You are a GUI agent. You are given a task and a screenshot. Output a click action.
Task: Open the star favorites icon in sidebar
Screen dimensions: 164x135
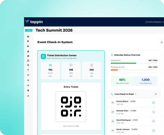click(28, 56)
